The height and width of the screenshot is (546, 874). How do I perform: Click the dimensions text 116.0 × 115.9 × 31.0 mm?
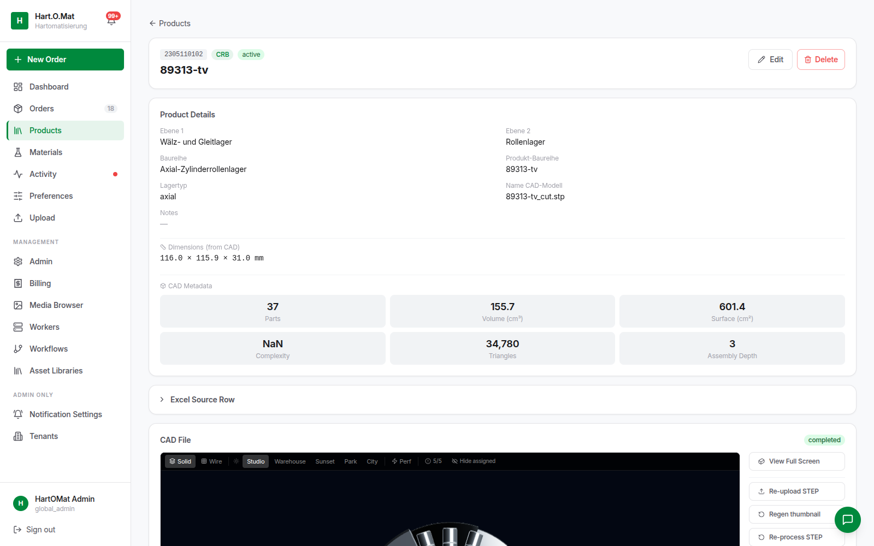pos(212,258)
